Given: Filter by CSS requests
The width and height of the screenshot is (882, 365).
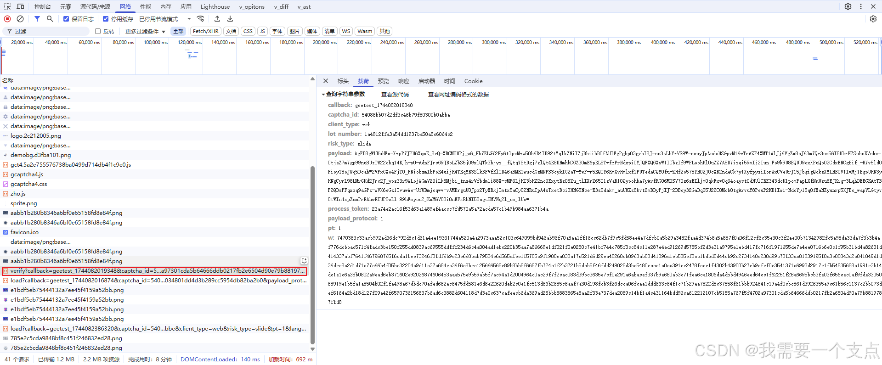Looking at the screenshot, I should (248, 31).
